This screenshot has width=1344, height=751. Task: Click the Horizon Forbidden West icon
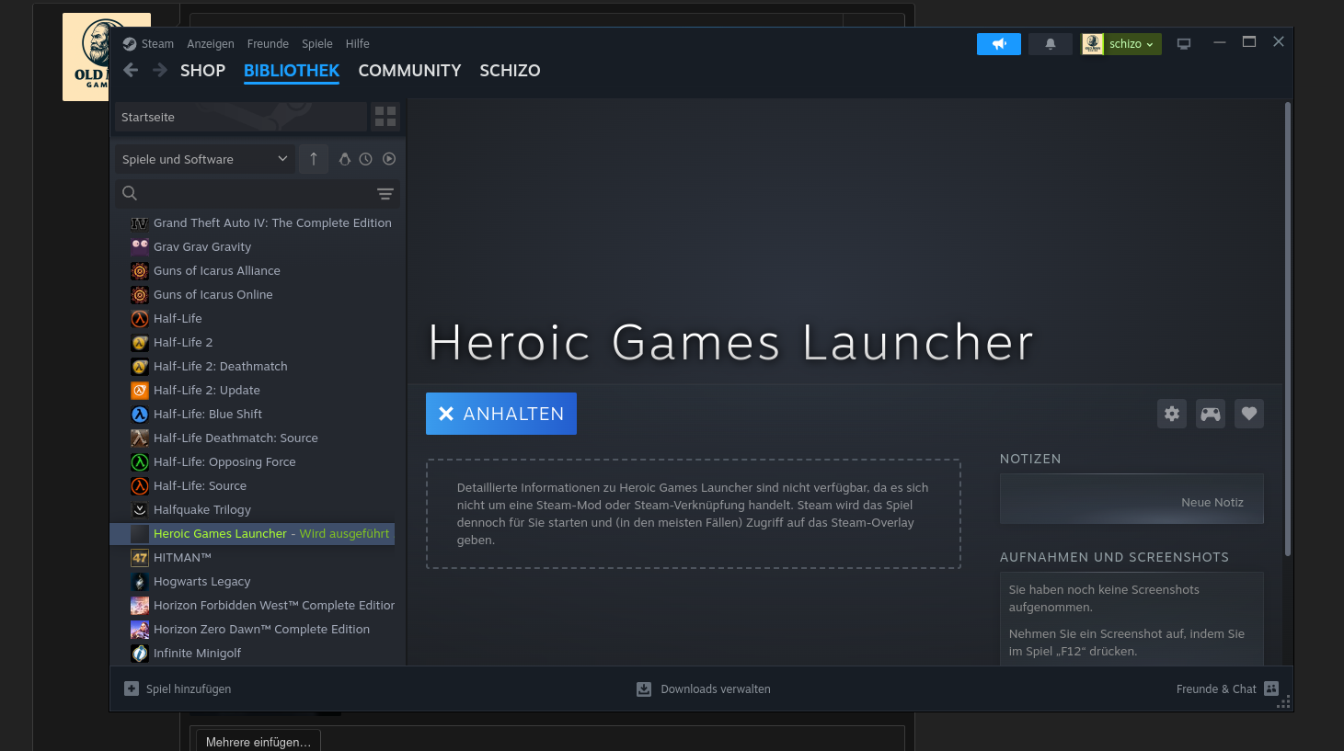pyautogui.click(x=140, y=606)
